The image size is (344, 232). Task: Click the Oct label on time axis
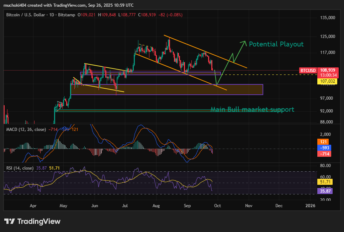pyautogui.click(x=217, y=206)
